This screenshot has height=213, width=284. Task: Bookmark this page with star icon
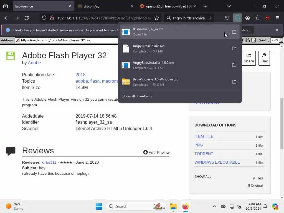(x=157, y=18)
